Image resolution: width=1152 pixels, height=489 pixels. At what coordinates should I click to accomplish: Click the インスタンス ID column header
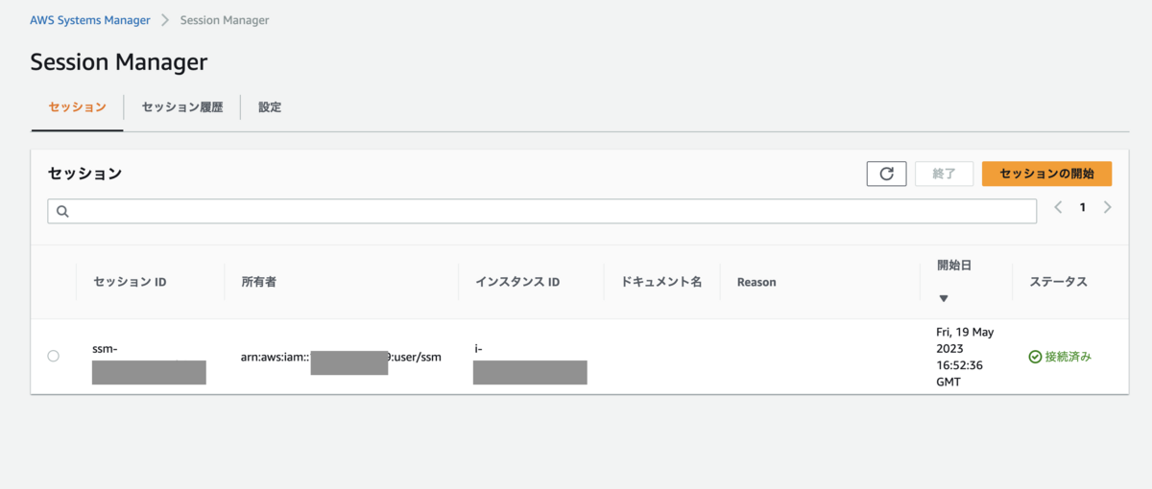pyautogui.click(x=517, y=282)
